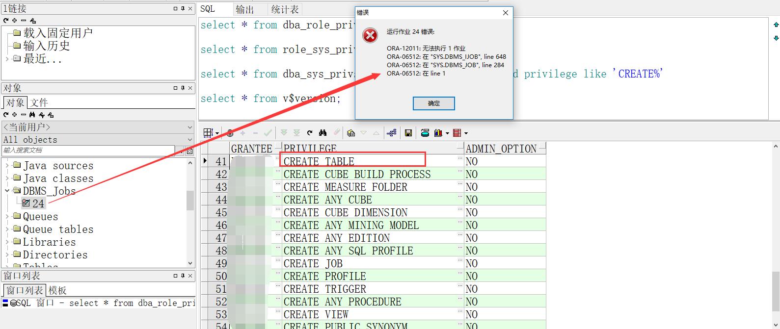This screenshot has height=329, width=780.
Task: Click the Java classes tree item
Action: tap(58, 178)
